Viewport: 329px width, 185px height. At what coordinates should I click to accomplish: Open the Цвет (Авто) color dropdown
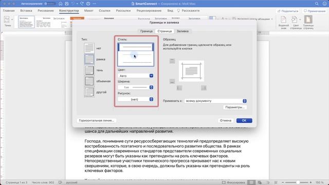click(136, 76)
